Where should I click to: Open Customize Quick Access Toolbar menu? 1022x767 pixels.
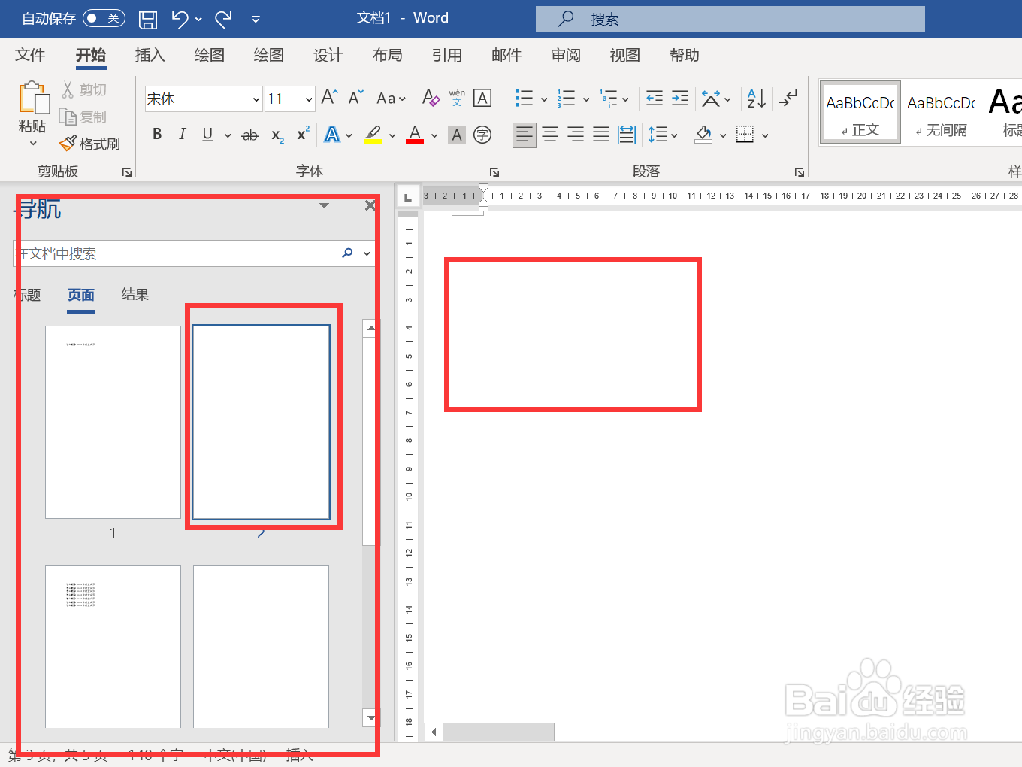[255, 19]
